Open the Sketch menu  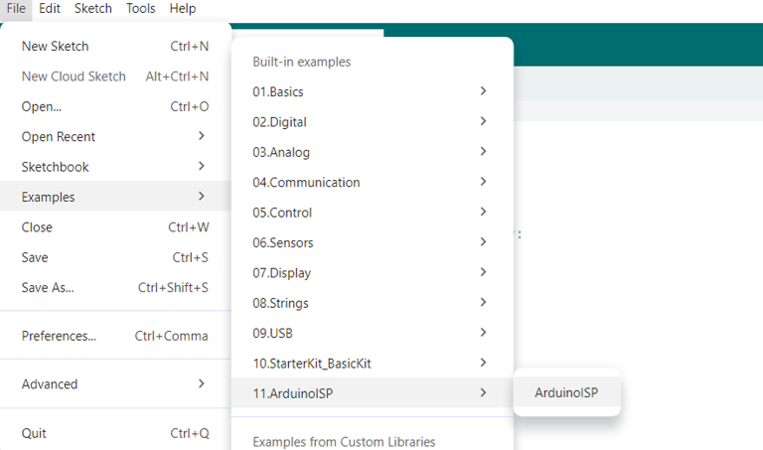pyautogui.click(x=93, y=9)
